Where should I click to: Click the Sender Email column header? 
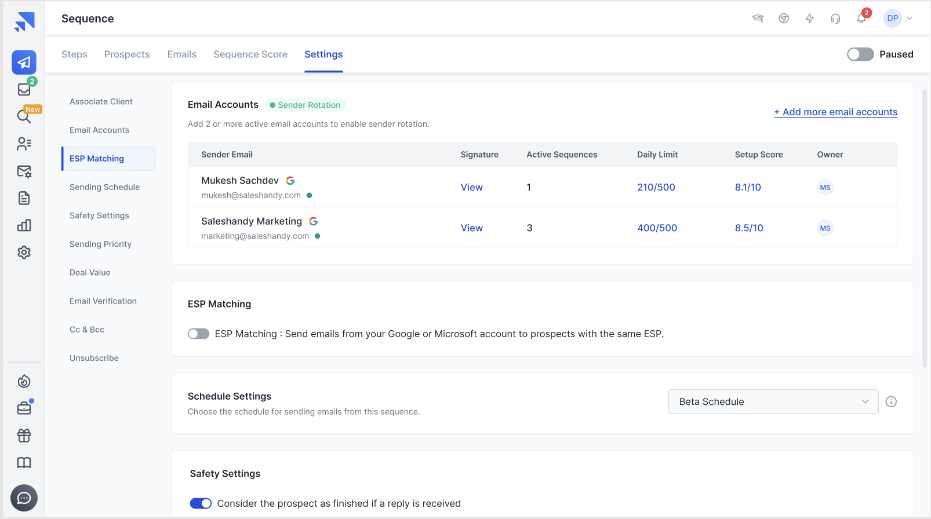227,155
